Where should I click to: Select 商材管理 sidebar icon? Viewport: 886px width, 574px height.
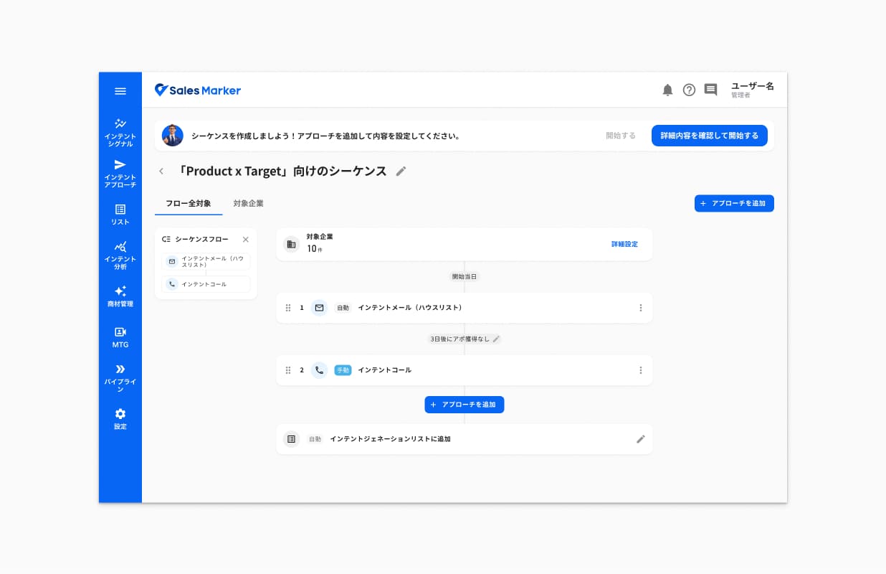(120, 296)
